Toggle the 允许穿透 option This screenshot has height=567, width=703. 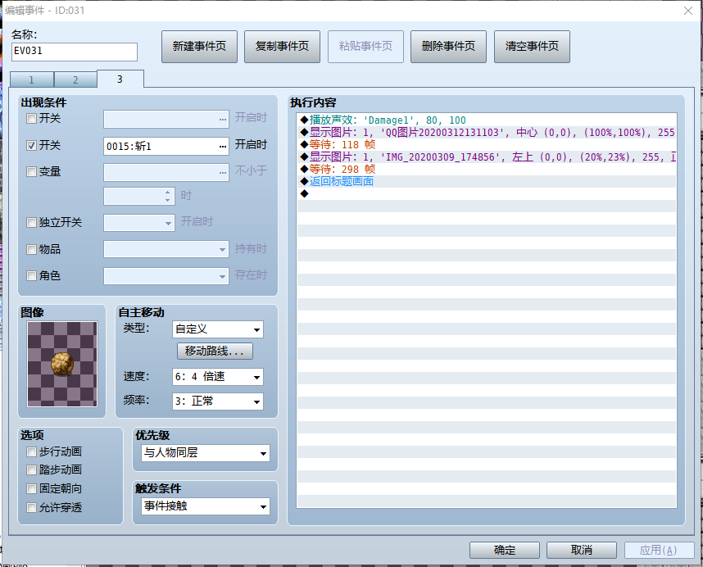click(x=31, y=507)
